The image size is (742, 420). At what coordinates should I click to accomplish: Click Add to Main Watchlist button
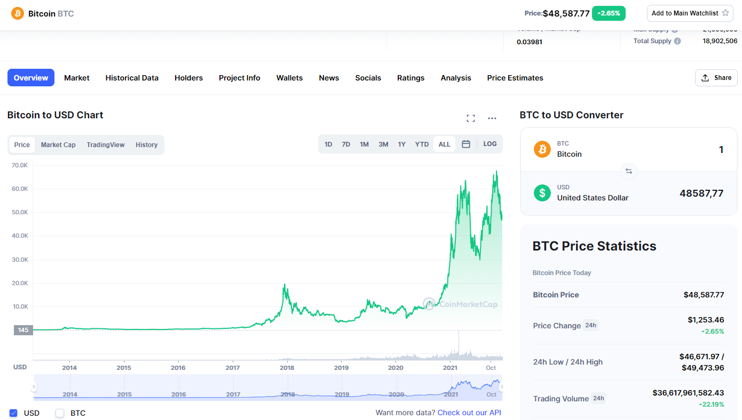point(690,13)
